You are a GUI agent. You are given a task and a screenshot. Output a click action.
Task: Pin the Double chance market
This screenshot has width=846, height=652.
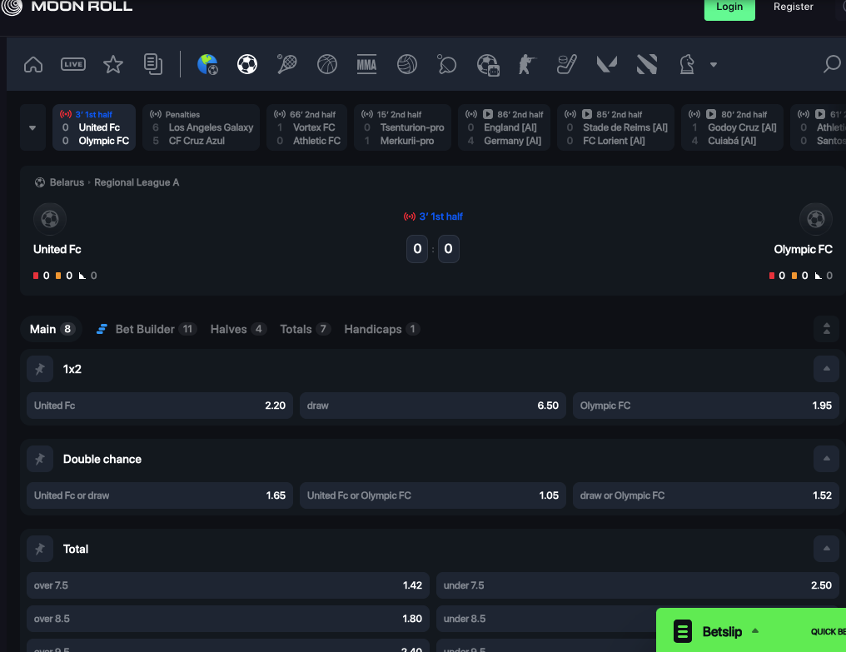[40, 460]
